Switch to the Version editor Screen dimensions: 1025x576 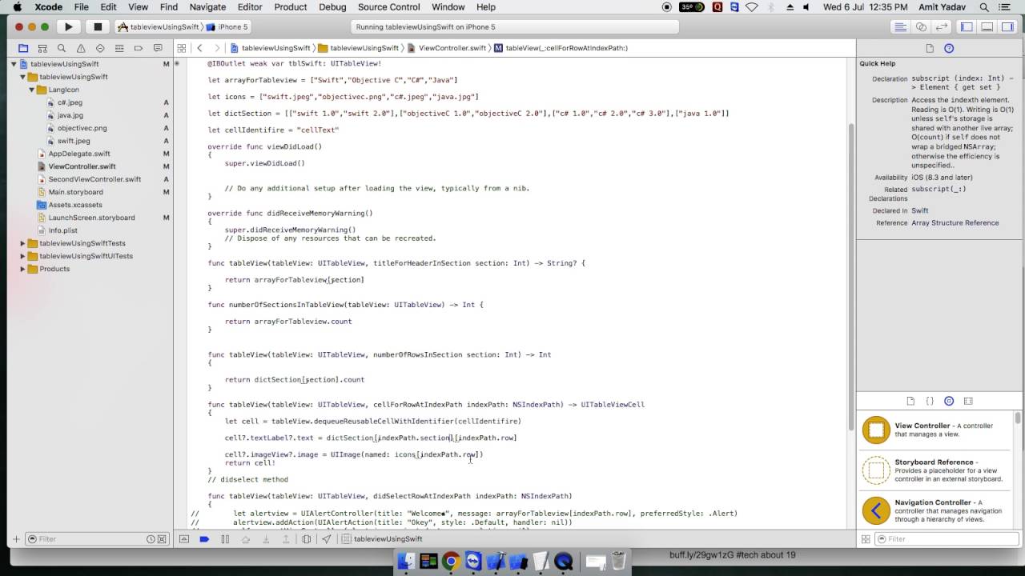(941, 26)
